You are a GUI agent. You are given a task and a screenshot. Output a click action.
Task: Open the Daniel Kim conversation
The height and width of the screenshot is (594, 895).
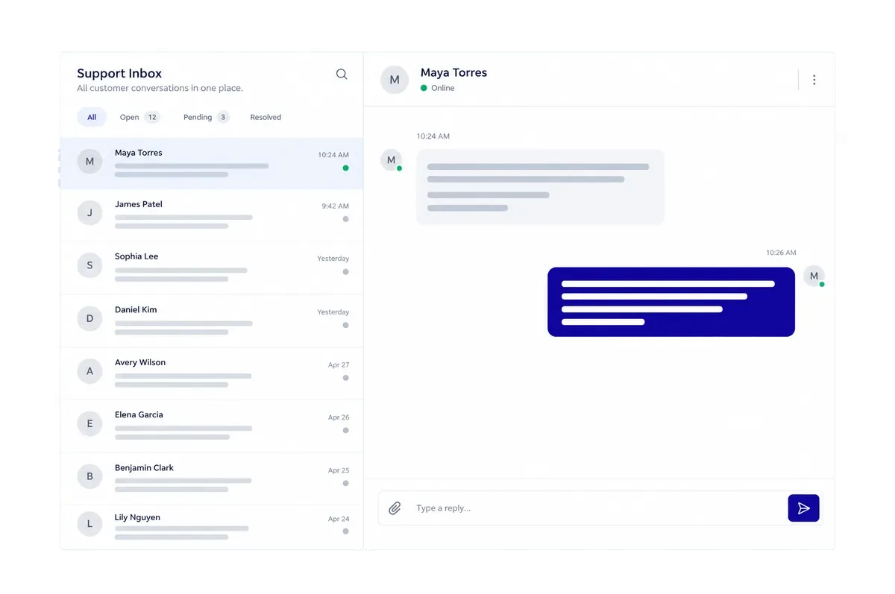point(212,320)
